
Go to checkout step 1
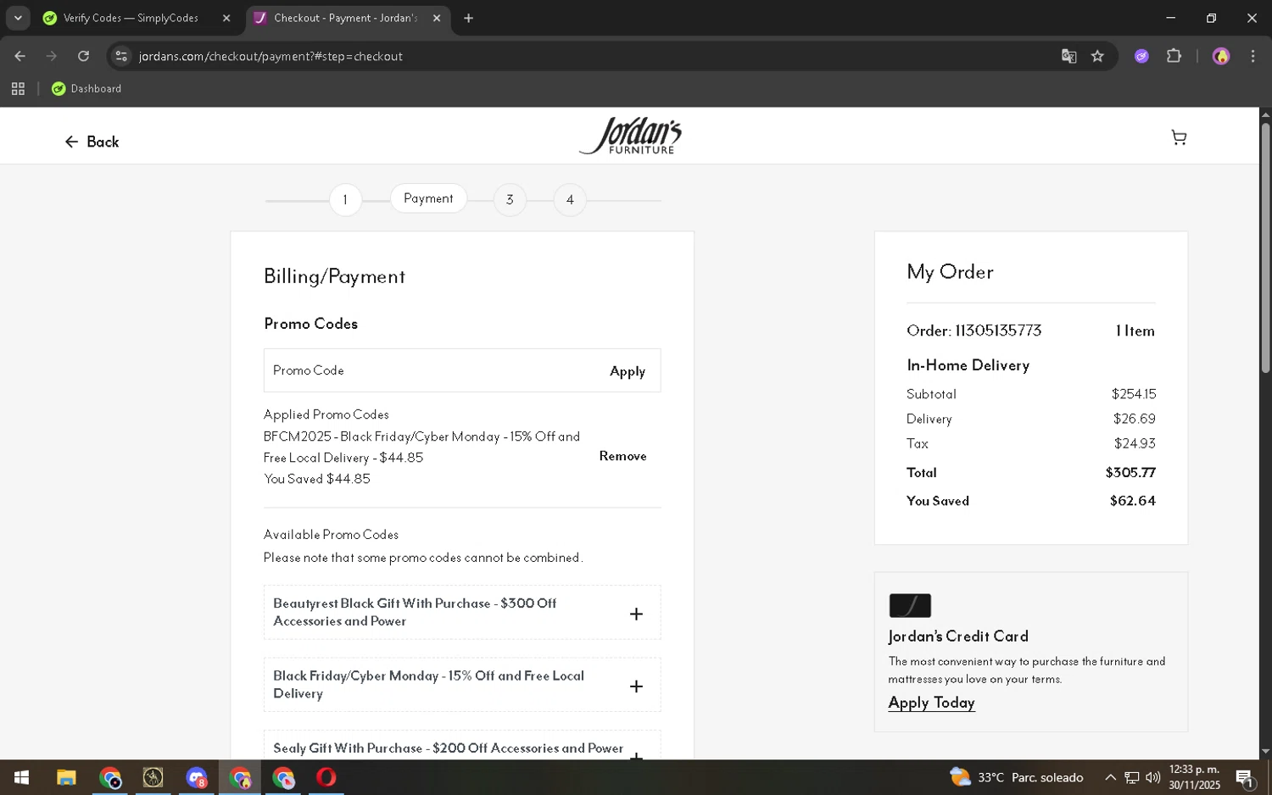345,200
